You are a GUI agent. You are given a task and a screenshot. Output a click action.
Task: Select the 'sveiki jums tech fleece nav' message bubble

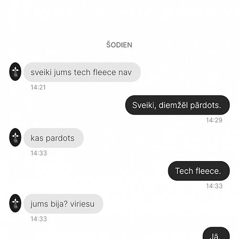(x=82, y=72)
